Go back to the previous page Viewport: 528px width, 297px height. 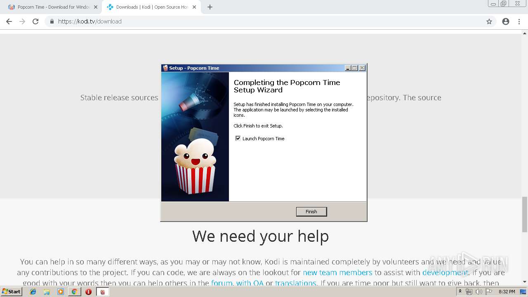coord(9,21)
